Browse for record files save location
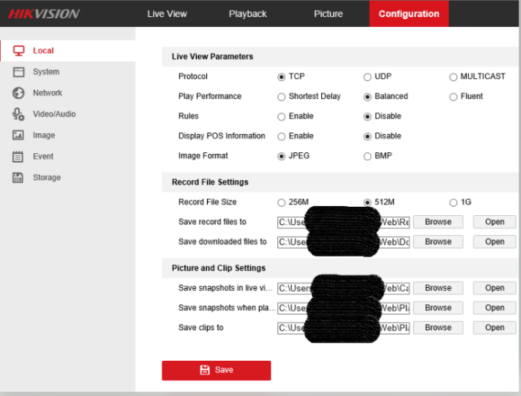This screenshot has width=521, height=396. (437, 222)
